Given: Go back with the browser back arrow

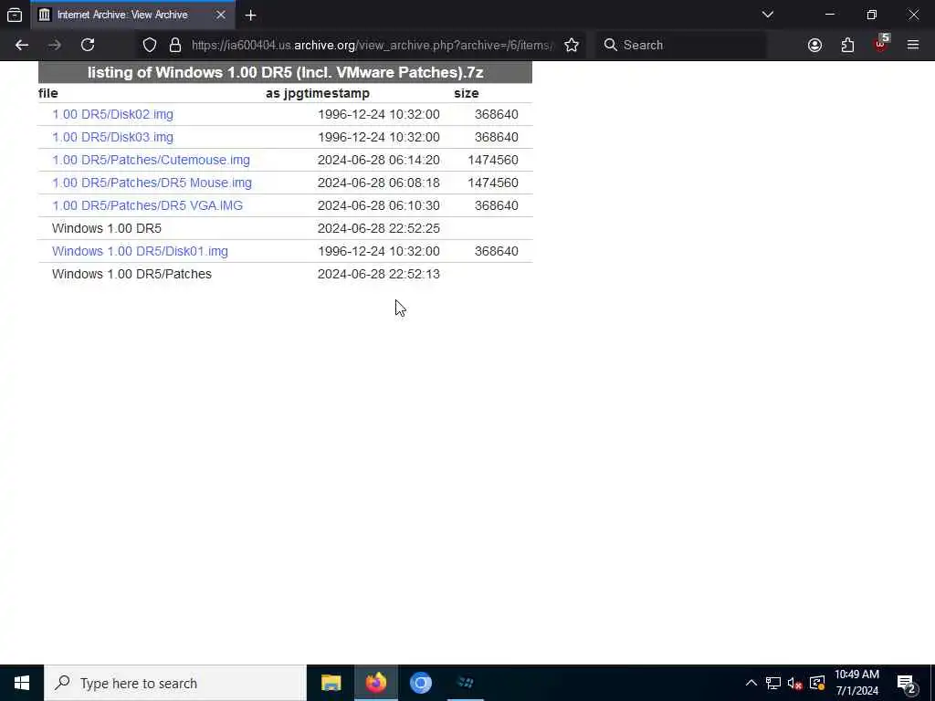Looking at the screenshot, I should (x=22, y=45).
